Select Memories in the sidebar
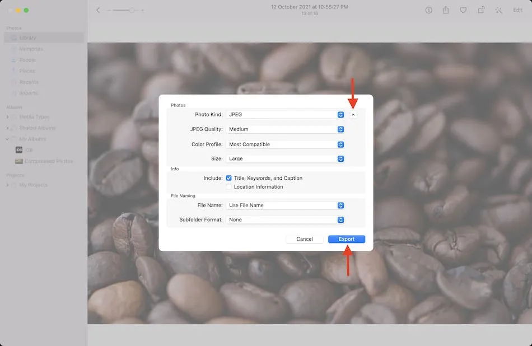This screenshot has width=532, height=346. pyautogui.click(x=31, y=49)
